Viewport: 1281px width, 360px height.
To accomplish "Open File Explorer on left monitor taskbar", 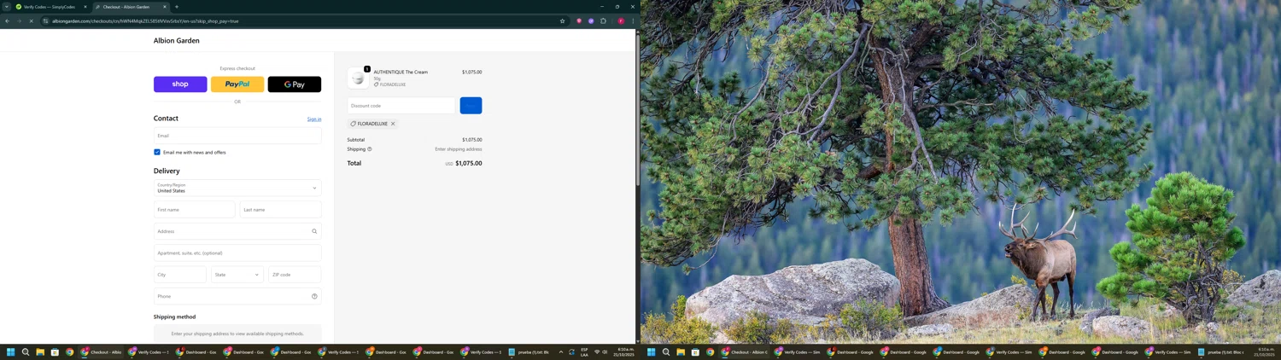I will point(40,351).
